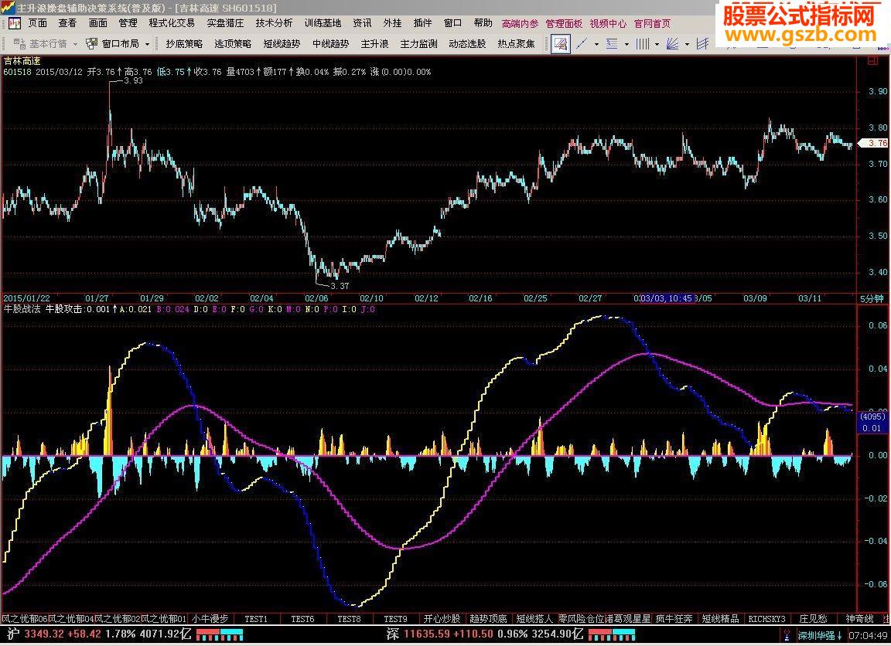Click the 基本行情 quotes icon
The width and height of the screenshot is (891, 646).
click(x=19, y=45)
